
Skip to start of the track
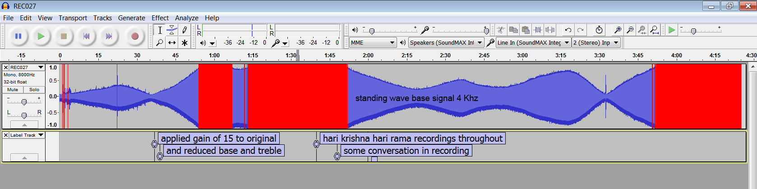(86, 36)
